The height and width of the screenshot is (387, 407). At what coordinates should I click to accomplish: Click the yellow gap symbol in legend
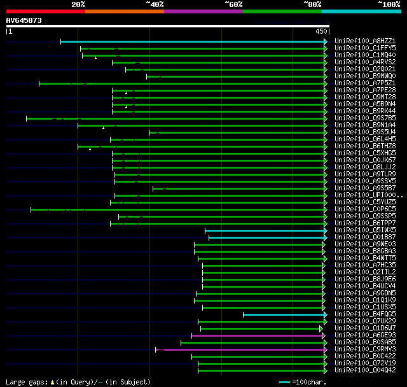[x=52, y=383]
